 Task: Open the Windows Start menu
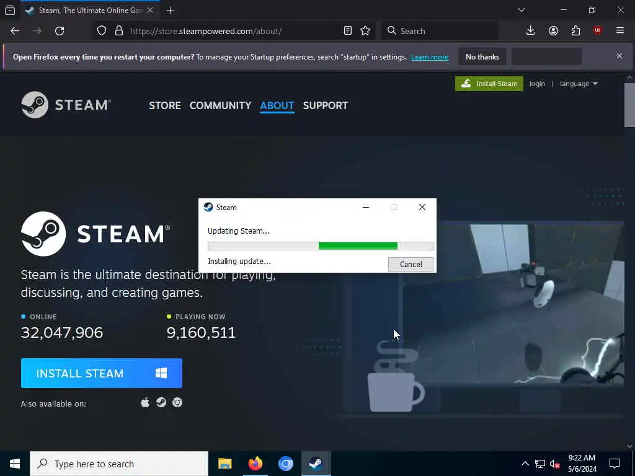15,464
